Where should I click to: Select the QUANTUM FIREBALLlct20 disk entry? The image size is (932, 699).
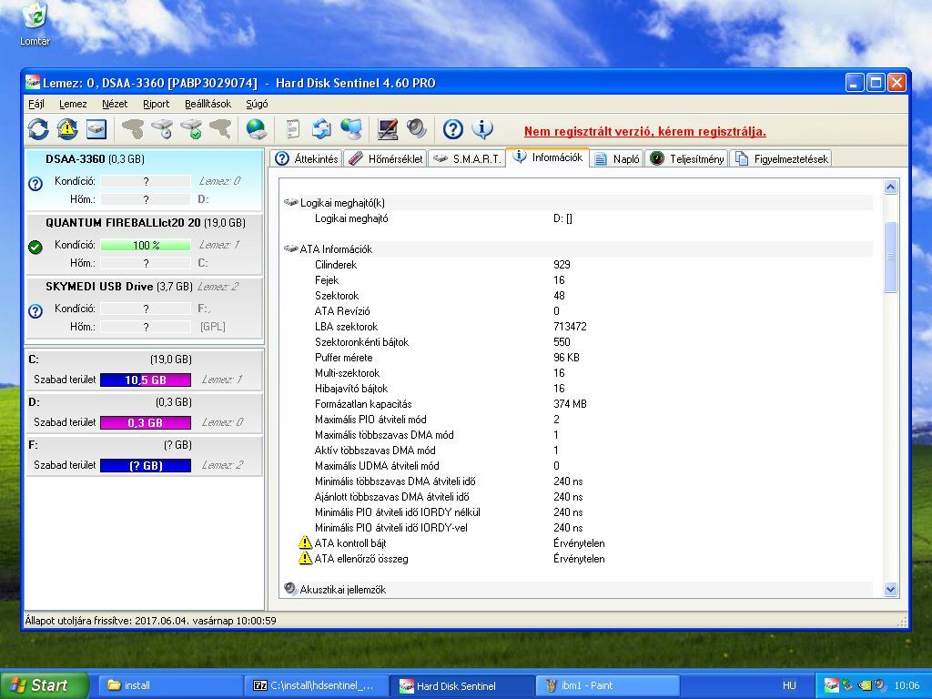tap(144, 244)
